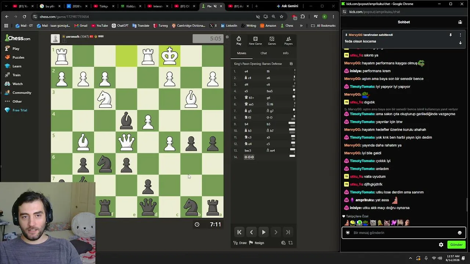The image size is (470, 264).
Task: Switch to the Chat tab in game panel
Action: [264, 53]
